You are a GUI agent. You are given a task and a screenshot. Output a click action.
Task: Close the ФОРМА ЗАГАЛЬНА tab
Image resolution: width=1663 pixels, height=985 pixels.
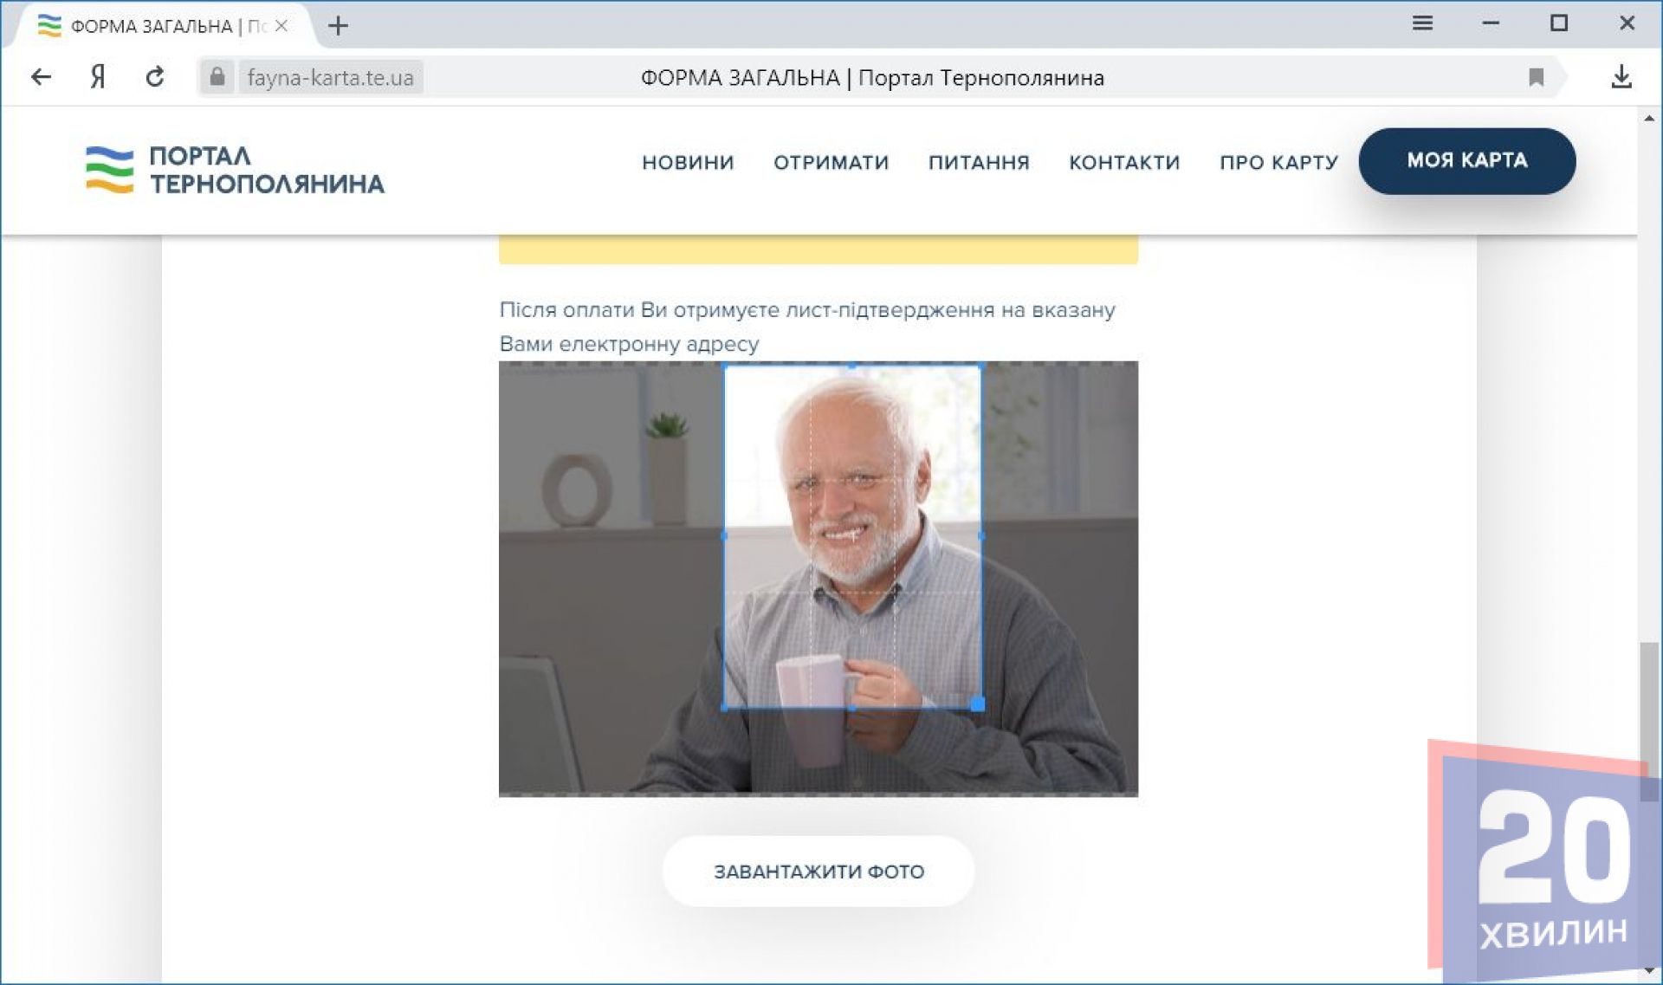click(281, 26)
